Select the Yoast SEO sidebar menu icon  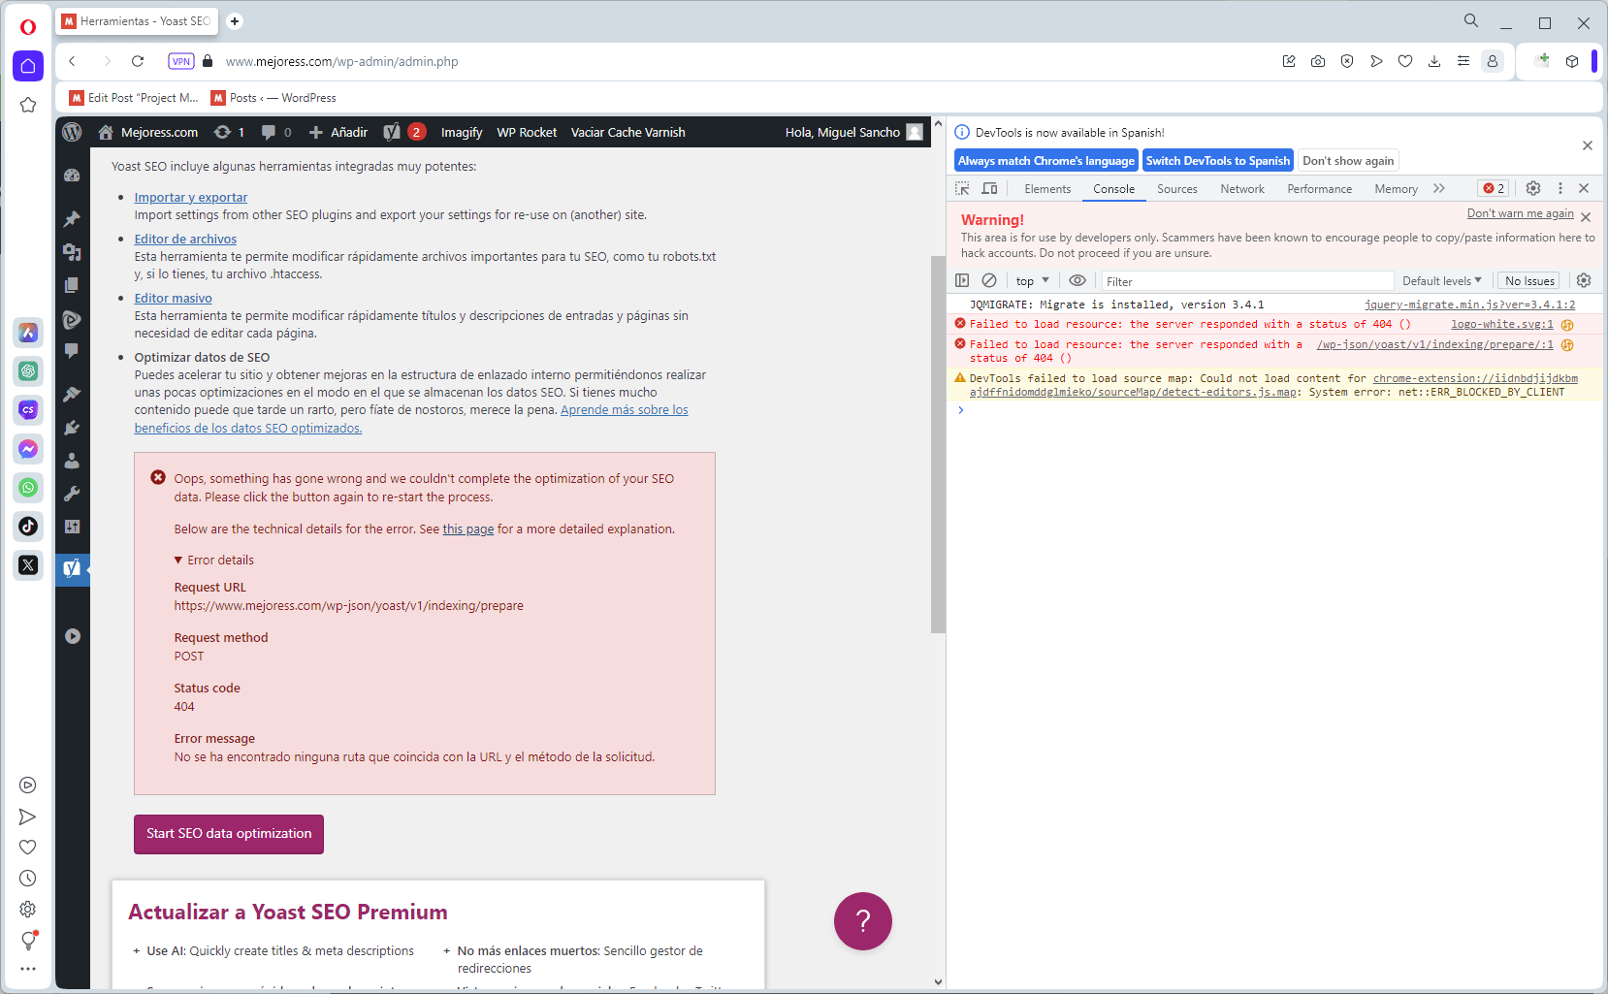[72, 568]
